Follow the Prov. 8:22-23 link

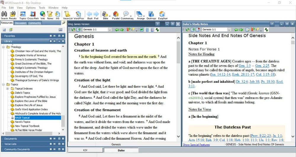261,135
